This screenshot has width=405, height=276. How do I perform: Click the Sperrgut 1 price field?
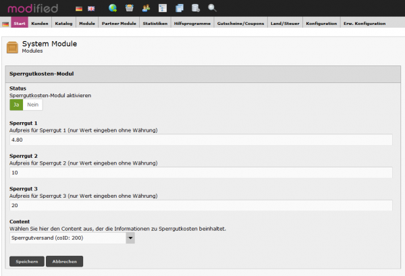coord(200,140)
